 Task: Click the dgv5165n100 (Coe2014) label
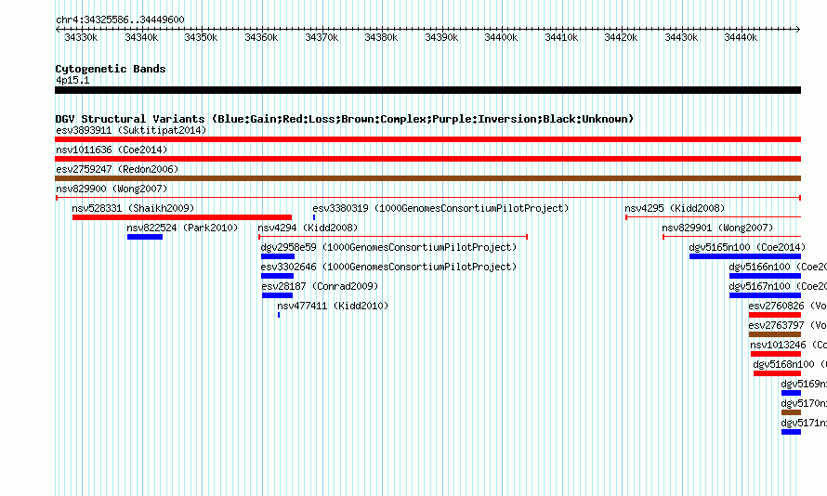[x=747, y=247]
